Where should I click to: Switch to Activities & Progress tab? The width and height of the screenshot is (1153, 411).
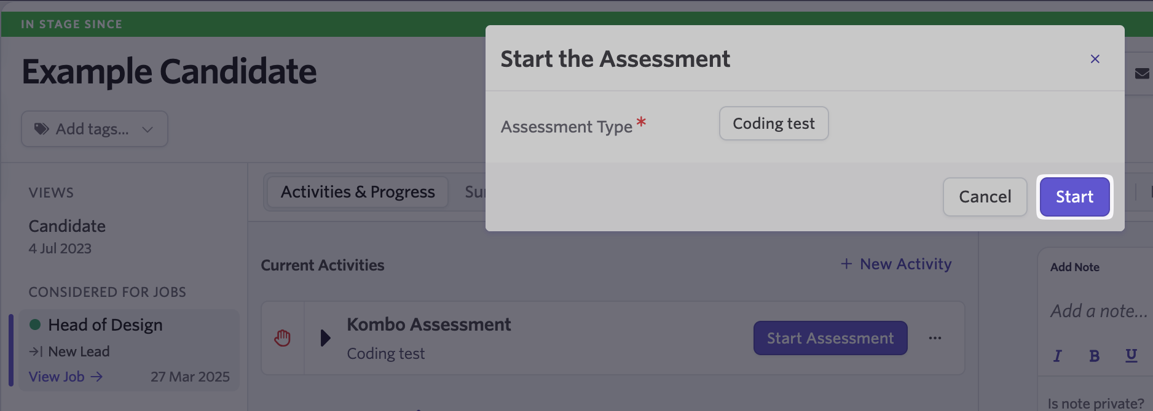click(358, 192)
